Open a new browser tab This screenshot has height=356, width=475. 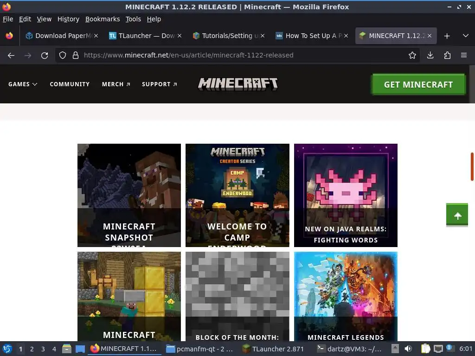(447, 36)
